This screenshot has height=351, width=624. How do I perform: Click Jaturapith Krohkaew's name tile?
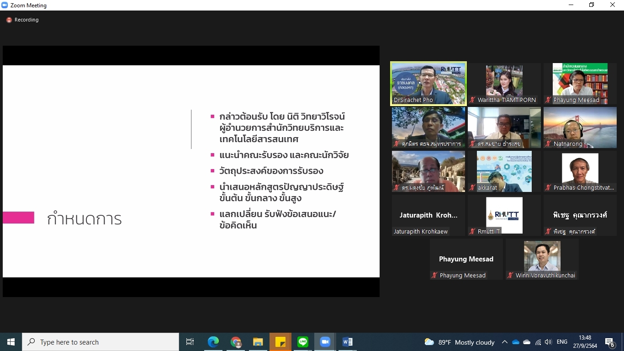coord(428,215)
